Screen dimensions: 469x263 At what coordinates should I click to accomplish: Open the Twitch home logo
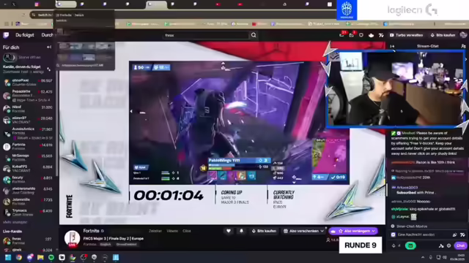pos(6,35)
